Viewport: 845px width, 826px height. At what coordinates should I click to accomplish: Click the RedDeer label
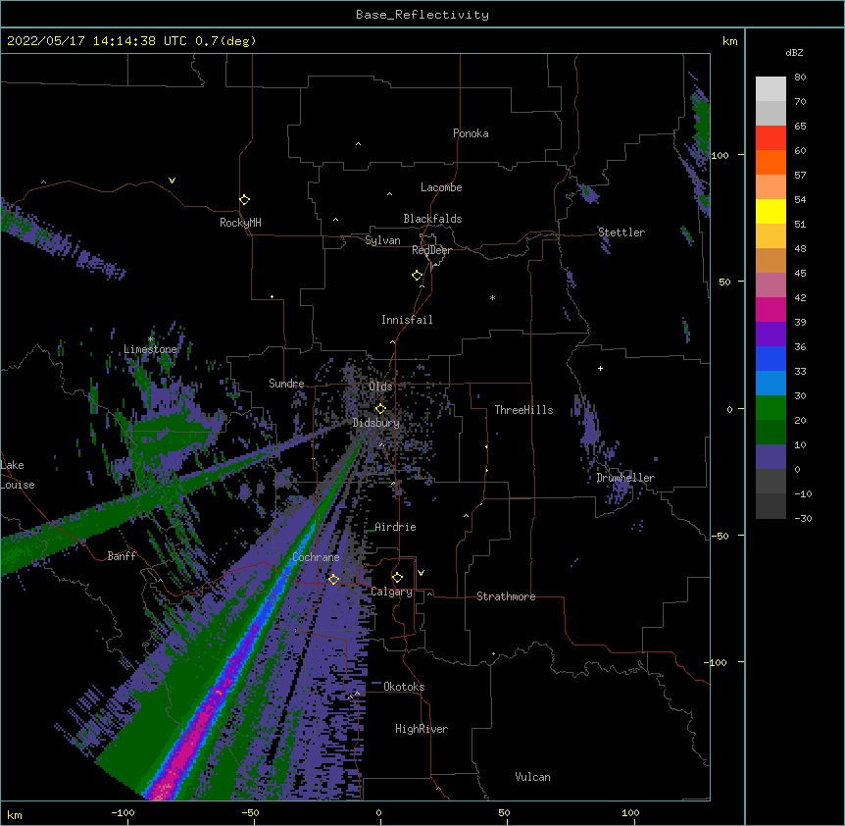click(431, 250)
